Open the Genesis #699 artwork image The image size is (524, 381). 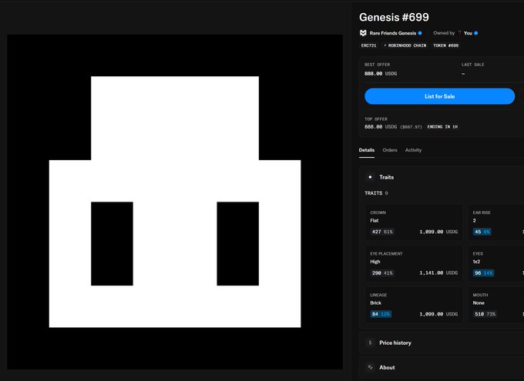pyautogui.click(x=175, y=202)
